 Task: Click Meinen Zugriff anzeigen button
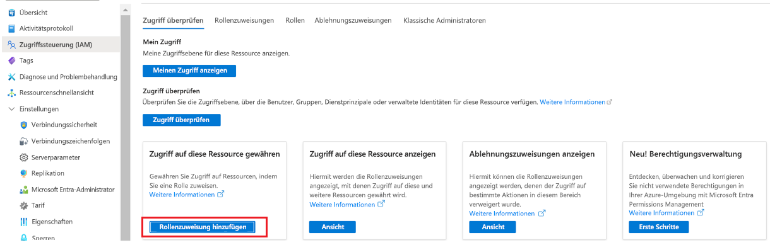[x=189, y=70]
